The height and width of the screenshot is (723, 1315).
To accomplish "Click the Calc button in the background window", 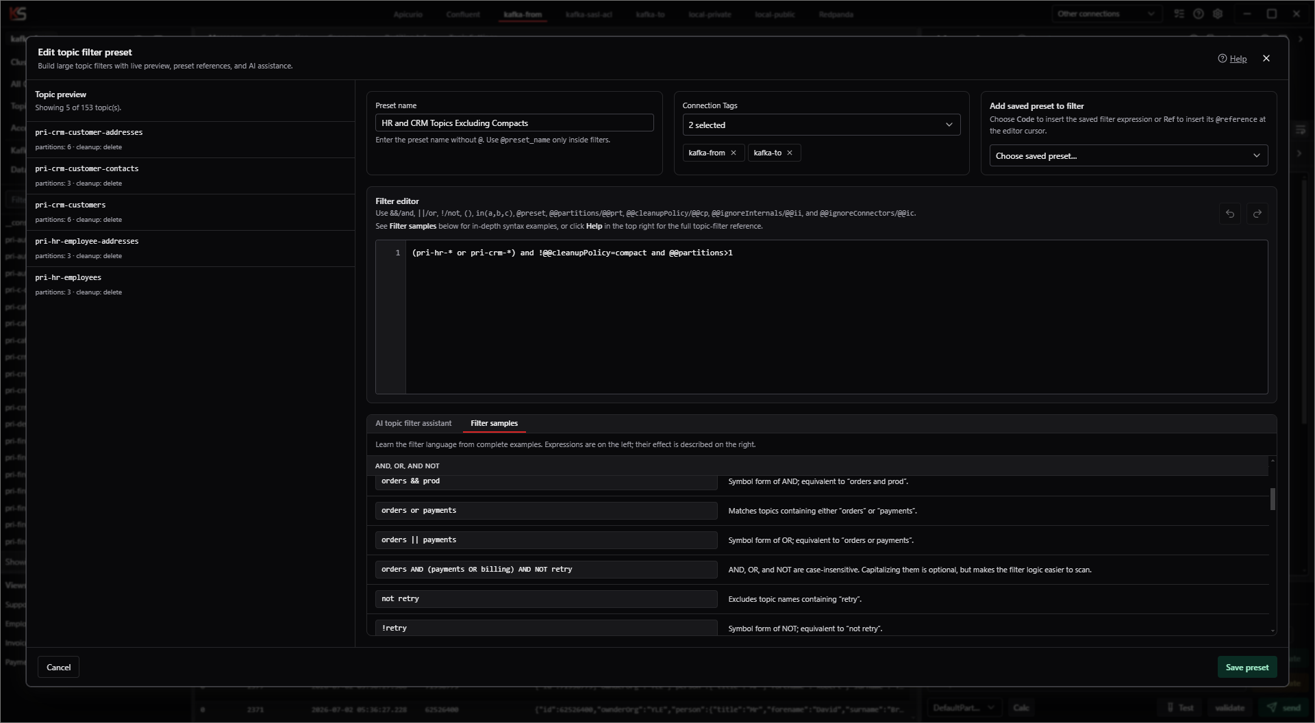I will pos(1021,707).
